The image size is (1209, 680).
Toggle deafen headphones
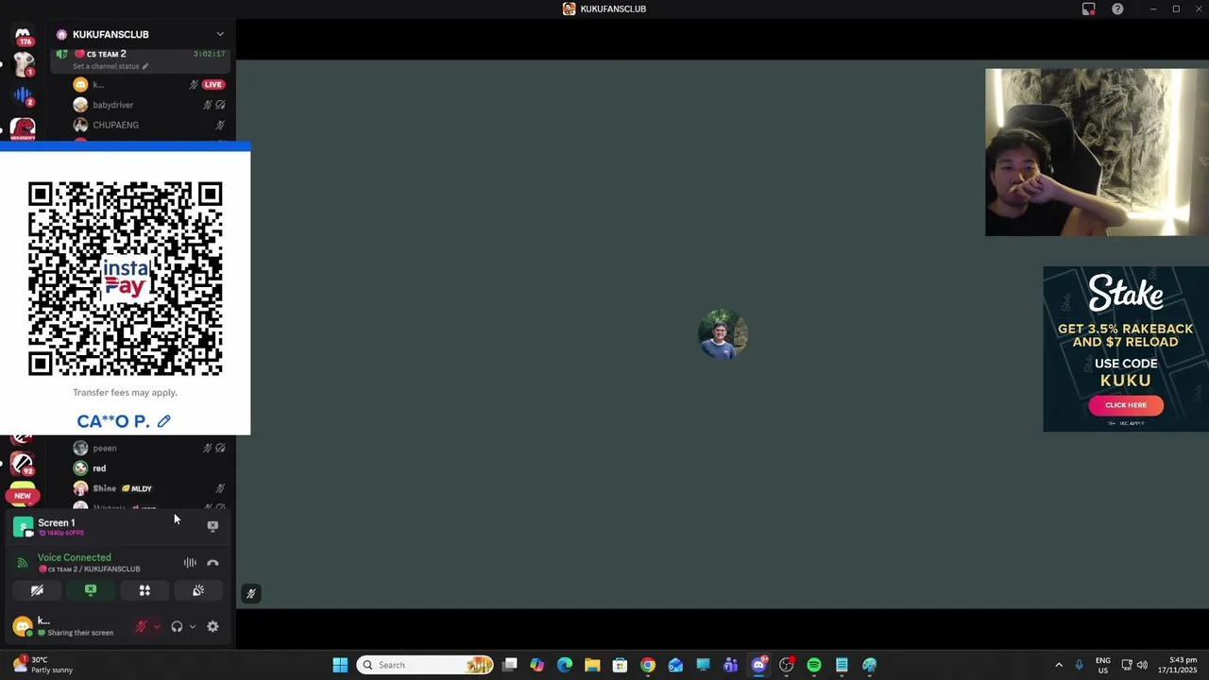tap(177, 626)
